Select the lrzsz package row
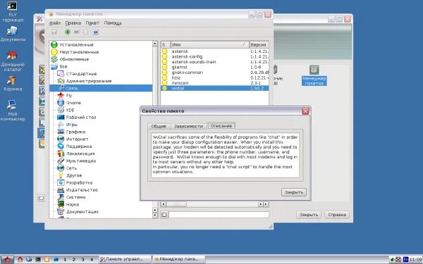Image resolution: width=423 pixels, height=264 pixels. [x=215, y=77]
